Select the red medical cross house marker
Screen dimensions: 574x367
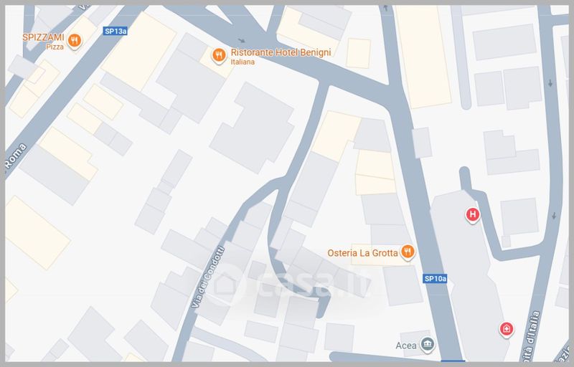coord(507,329)
